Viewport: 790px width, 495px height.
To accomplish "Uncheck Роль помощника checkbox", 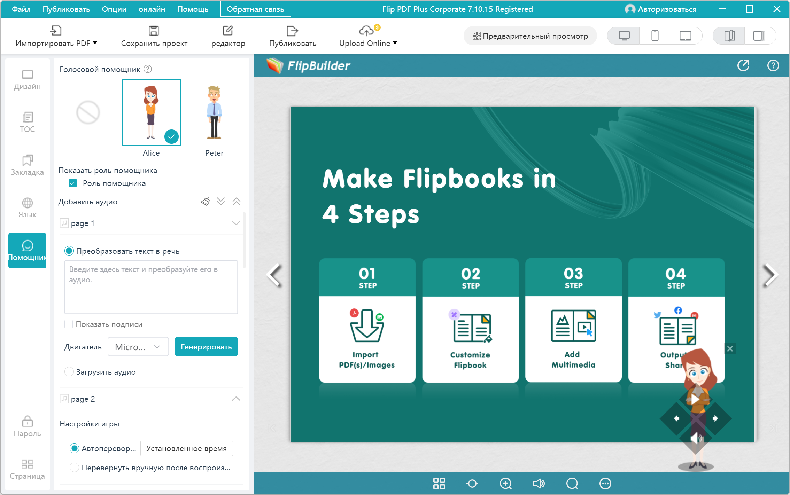I will (x=73, y=183).
